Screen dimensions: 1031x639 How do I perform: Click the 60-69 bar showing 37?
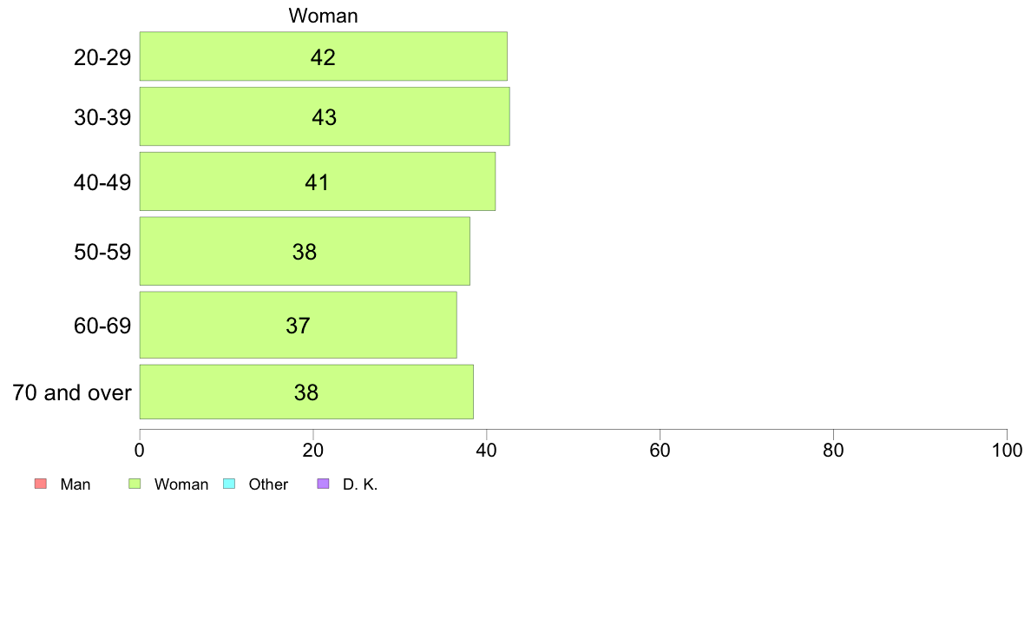pos(299,325)
